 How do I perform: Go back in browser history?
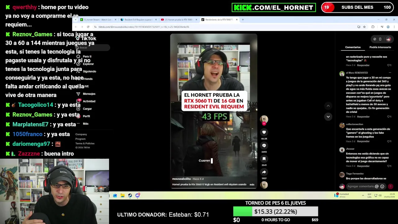point(76,27)
